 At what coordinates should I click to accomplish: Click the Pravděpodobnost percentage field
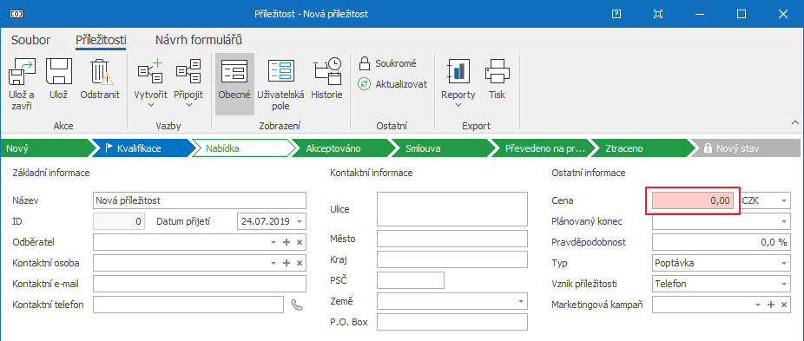pos(721,243)
